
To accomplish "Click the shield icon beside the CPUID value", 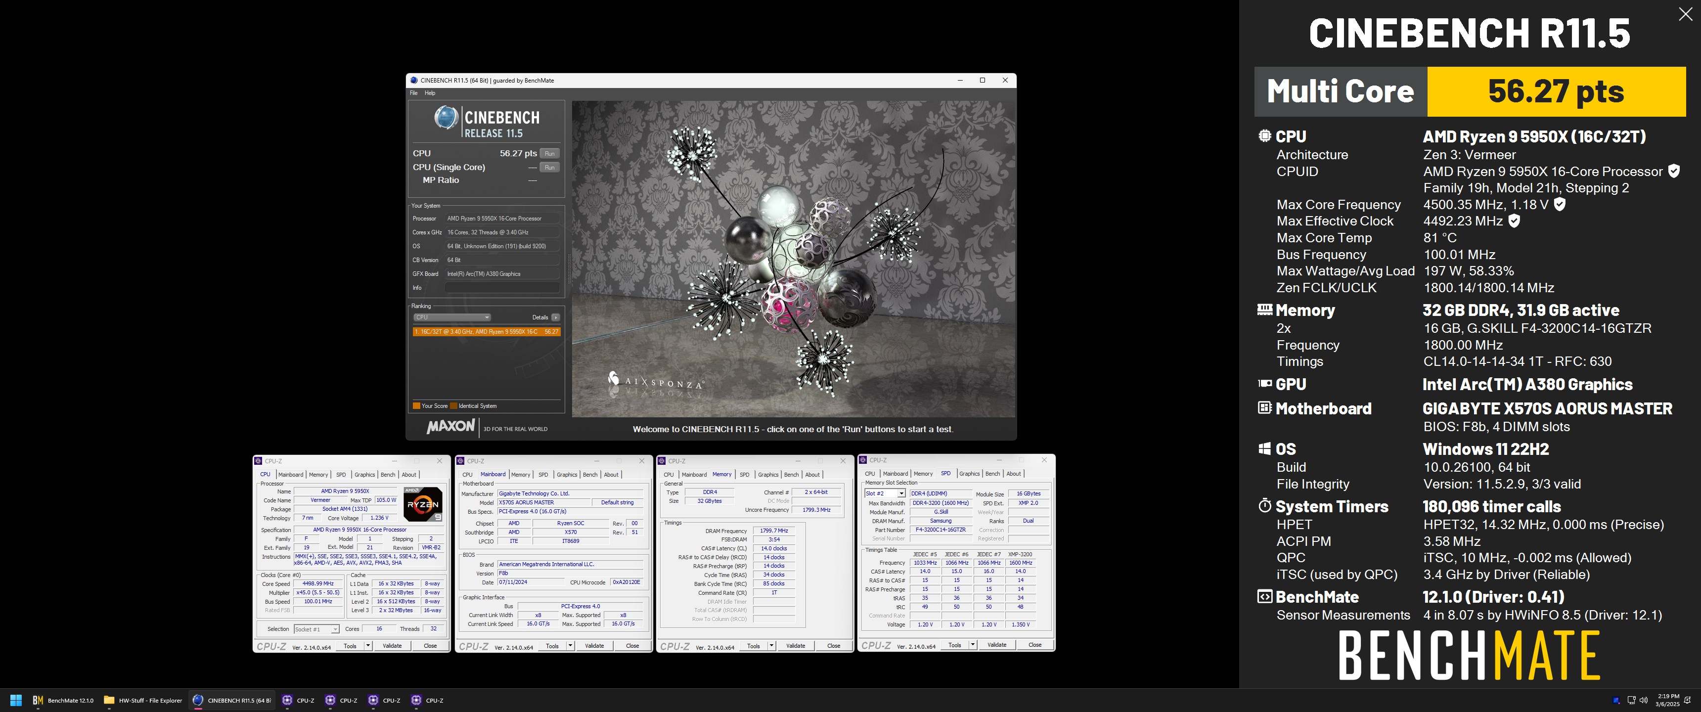I will coord(1674,171).
